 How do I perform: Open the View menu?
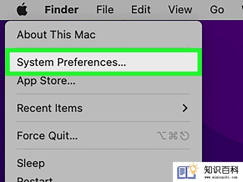pyautogui.click(x=180, y=10)
